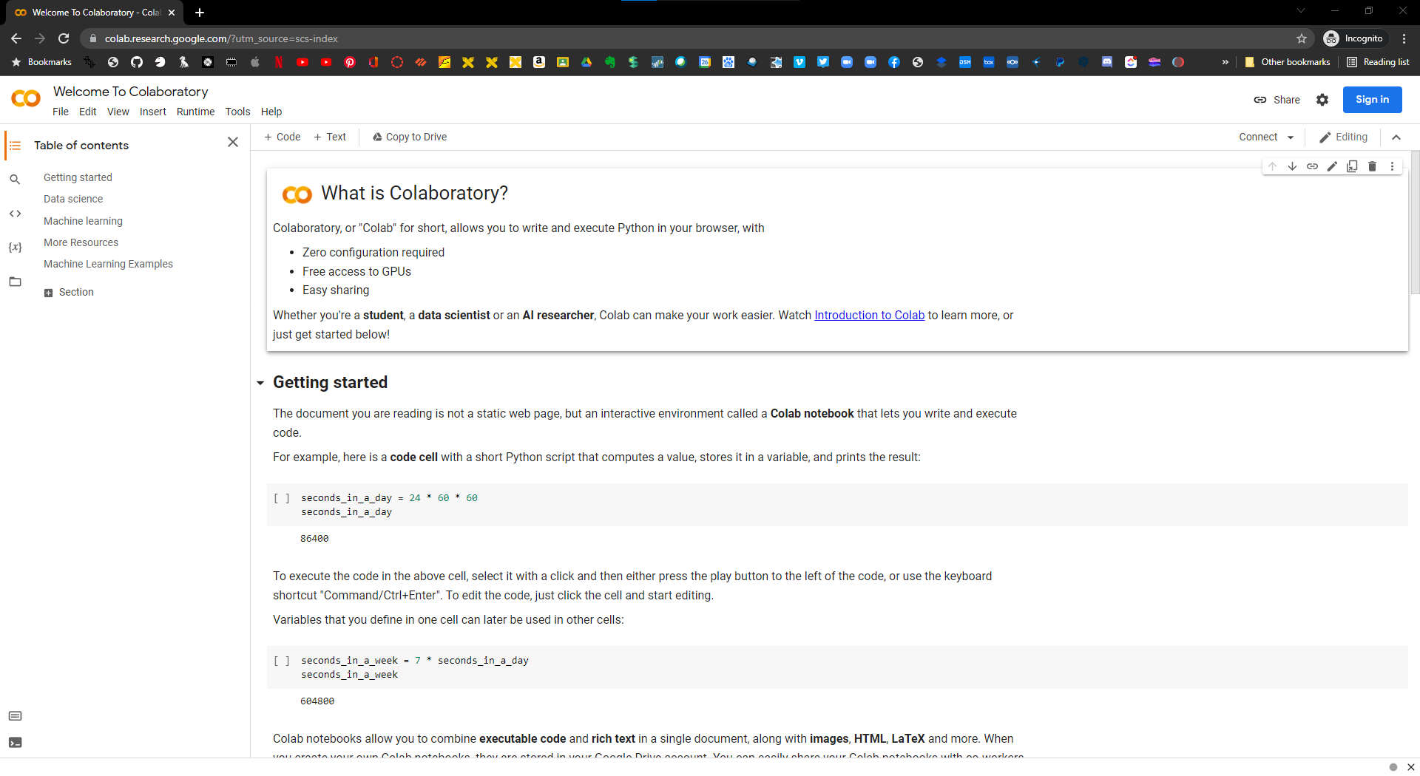Click the Sign in button
Screen dimensions: 1420x776
[x=1372, y=100]
